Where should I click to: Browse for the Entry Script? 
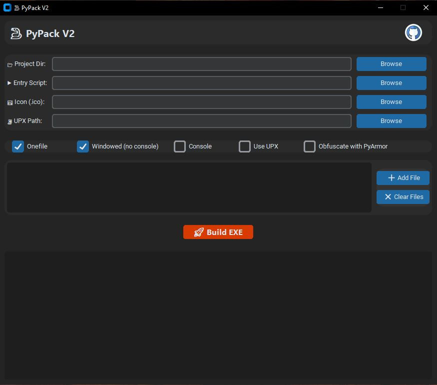(391, 83)
